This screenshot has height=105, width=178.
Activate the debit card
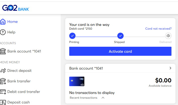tap(120, 51)
